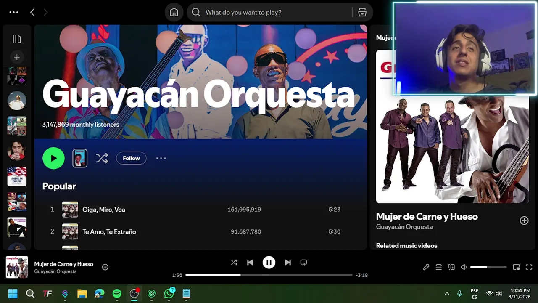Skip to the previous track
This screenshot has width=538, height=303.
click(250, 262)
